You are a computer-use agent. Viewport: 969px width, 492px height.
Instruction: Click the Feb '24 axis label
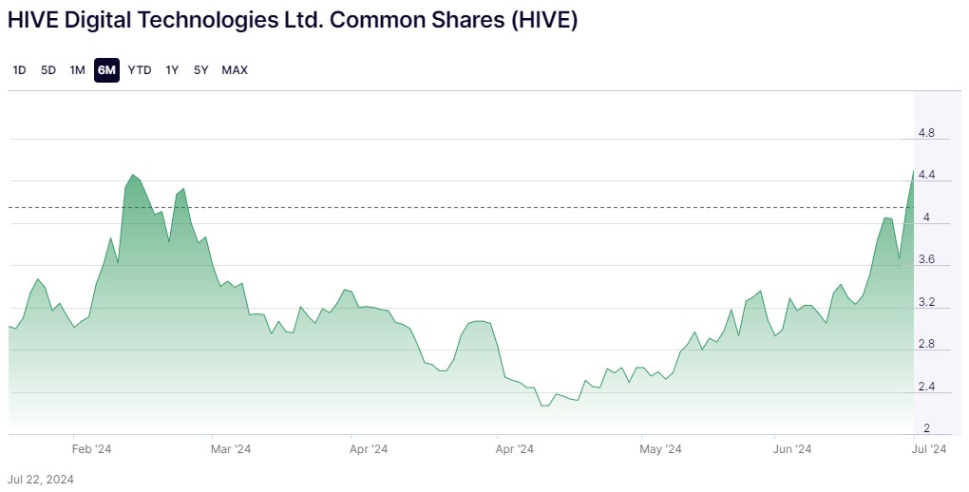tap(92, 449)
